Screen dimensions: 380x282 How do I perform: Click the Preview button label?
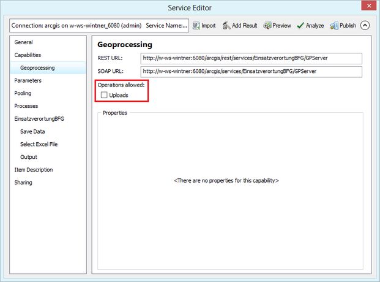(282, 26)
